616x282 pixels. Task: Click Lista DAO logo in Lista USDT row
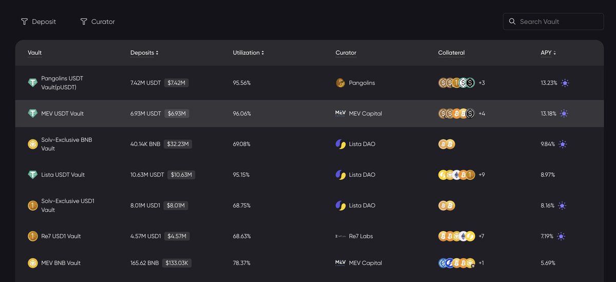pos(340,175)
